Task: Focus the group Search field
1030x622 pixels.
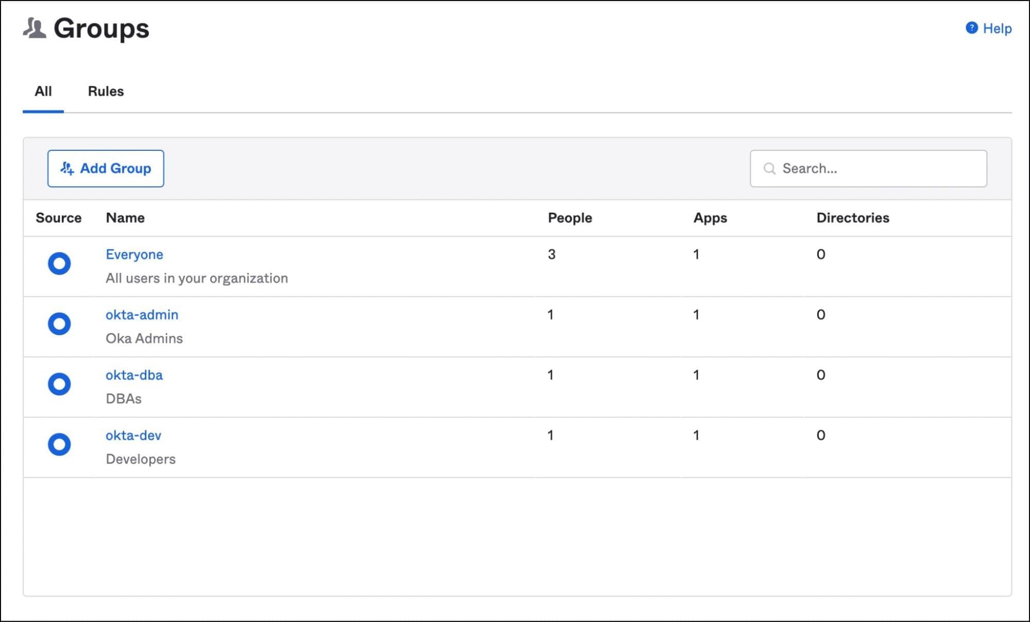Action: click(876, 168)
